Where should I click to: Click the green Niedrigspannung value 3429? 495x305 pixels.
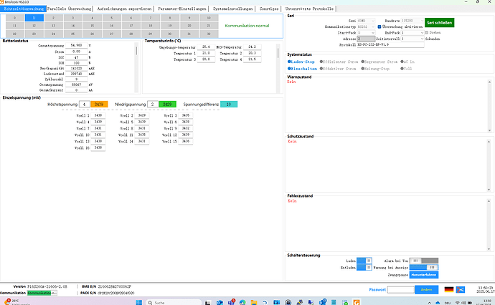click(167, 105)
